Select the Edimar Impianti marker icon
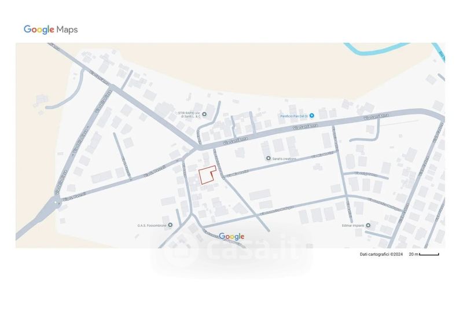 [x=368, y=225]
